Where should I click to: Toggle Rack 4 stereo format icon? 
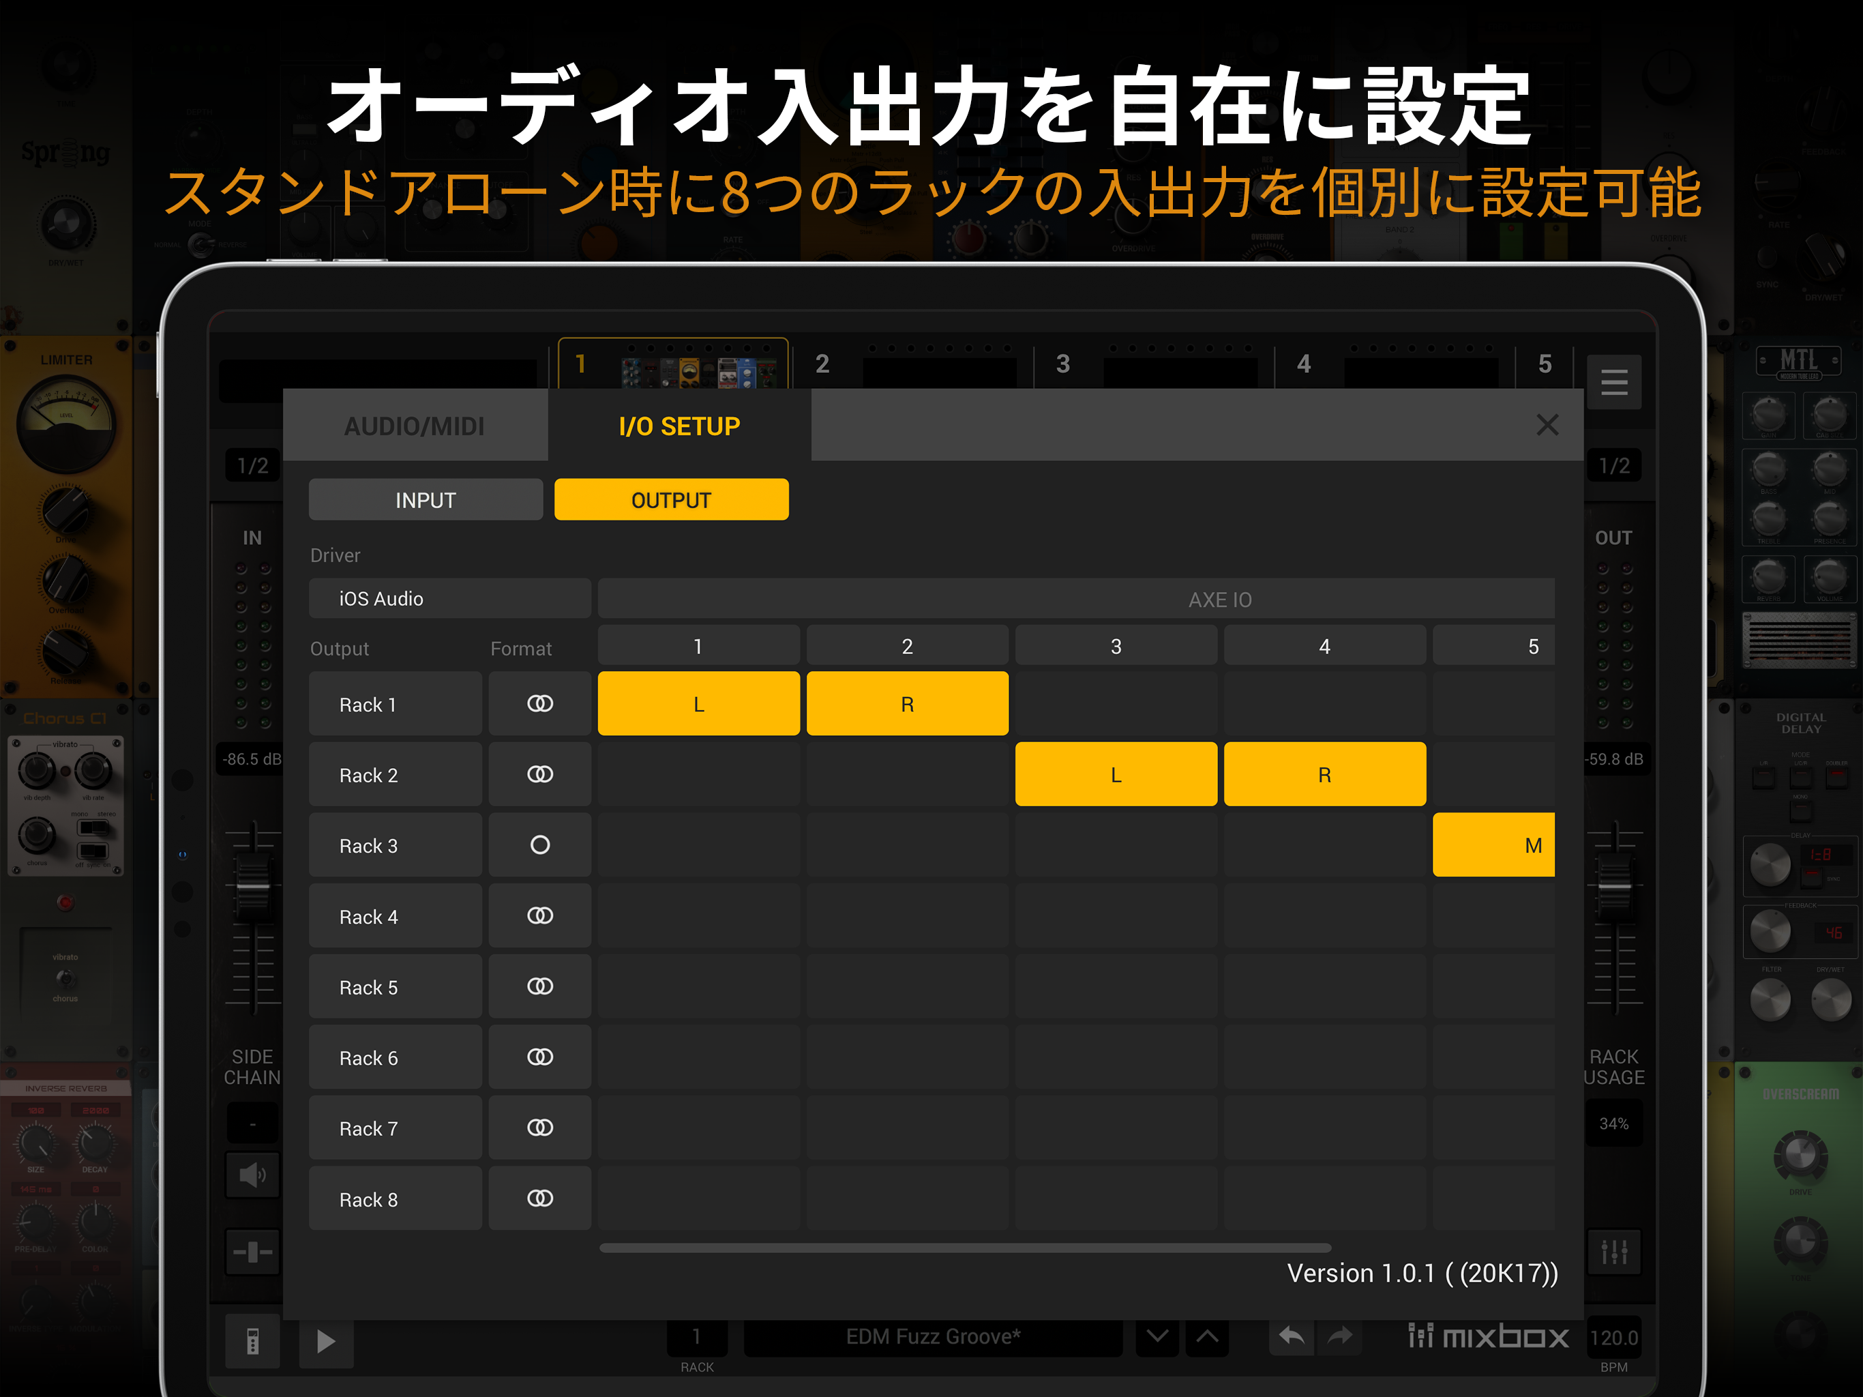tap(540, 916)
